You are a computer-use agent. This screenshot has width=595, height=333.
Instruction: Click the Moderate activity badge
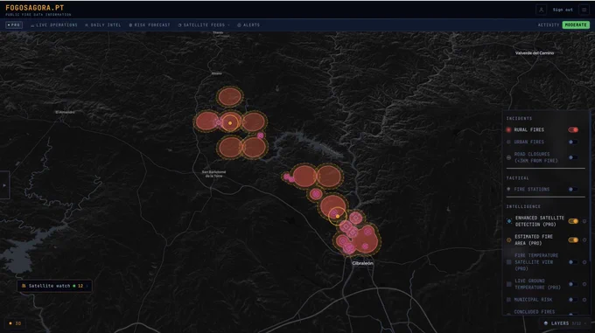tap(576, 25)
